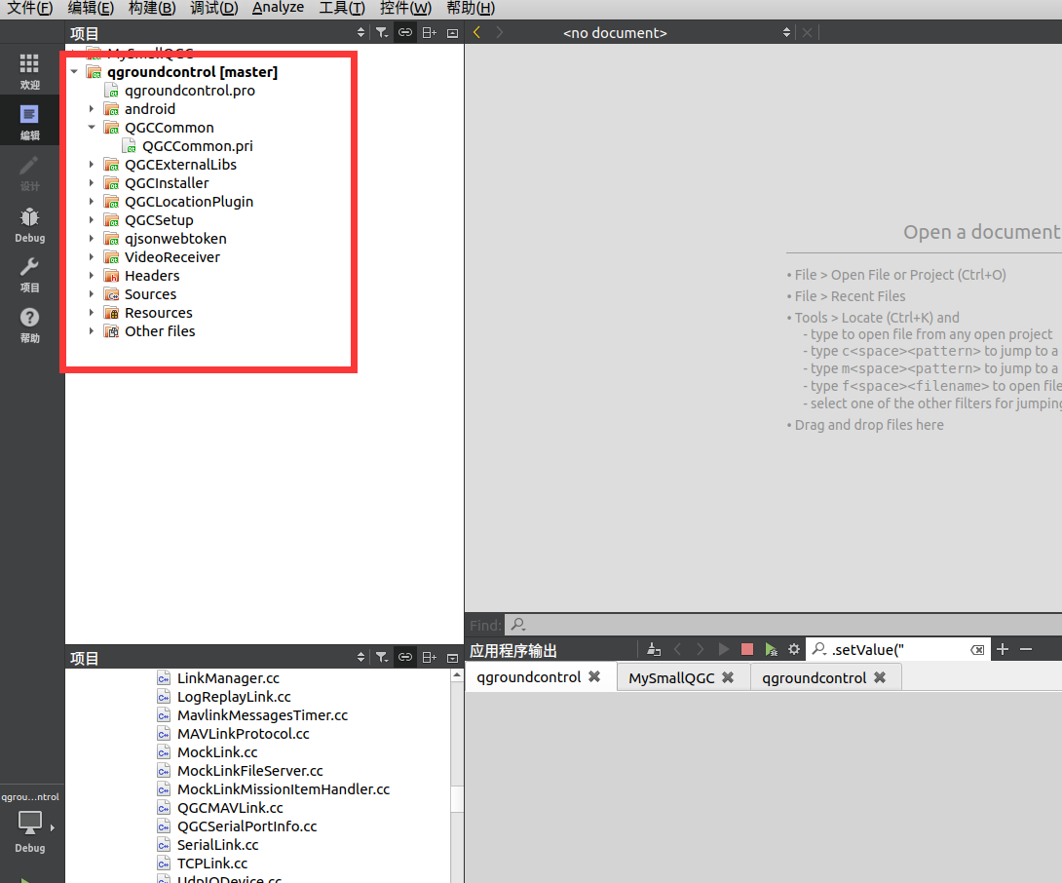The height and width of the screenshot is (883, 1062).
Task: Clear the .setValue filter text
Action: pyautogui.click(x=976, y=650)
